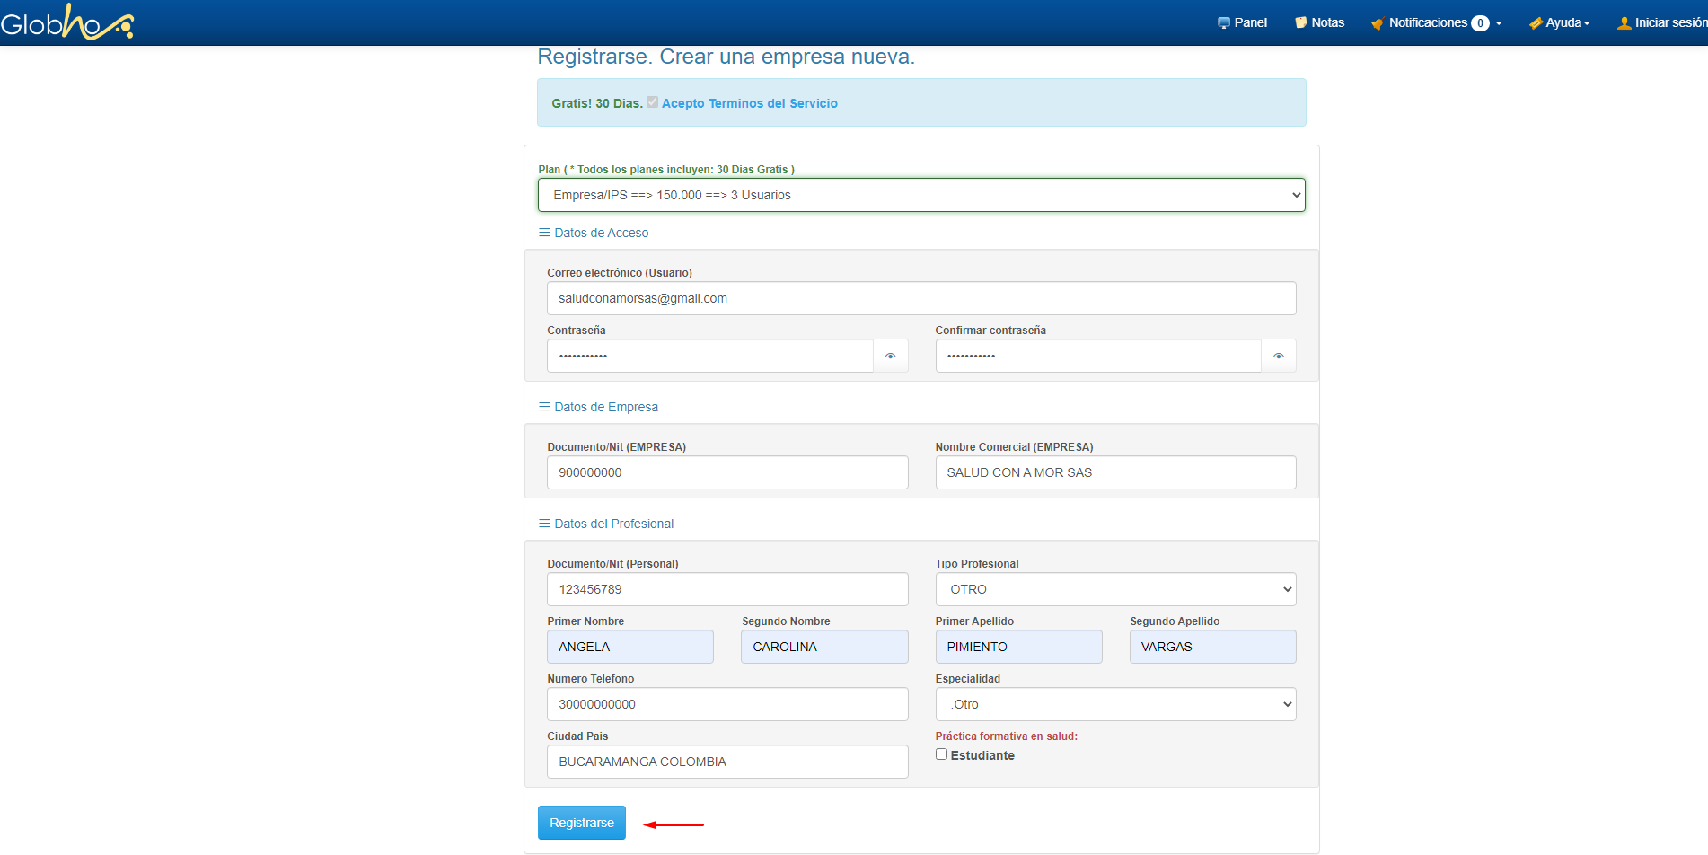Open the Especialidad dropdown
The width and height of the screenshot is (1708, 855).
tap(1114, 704)
